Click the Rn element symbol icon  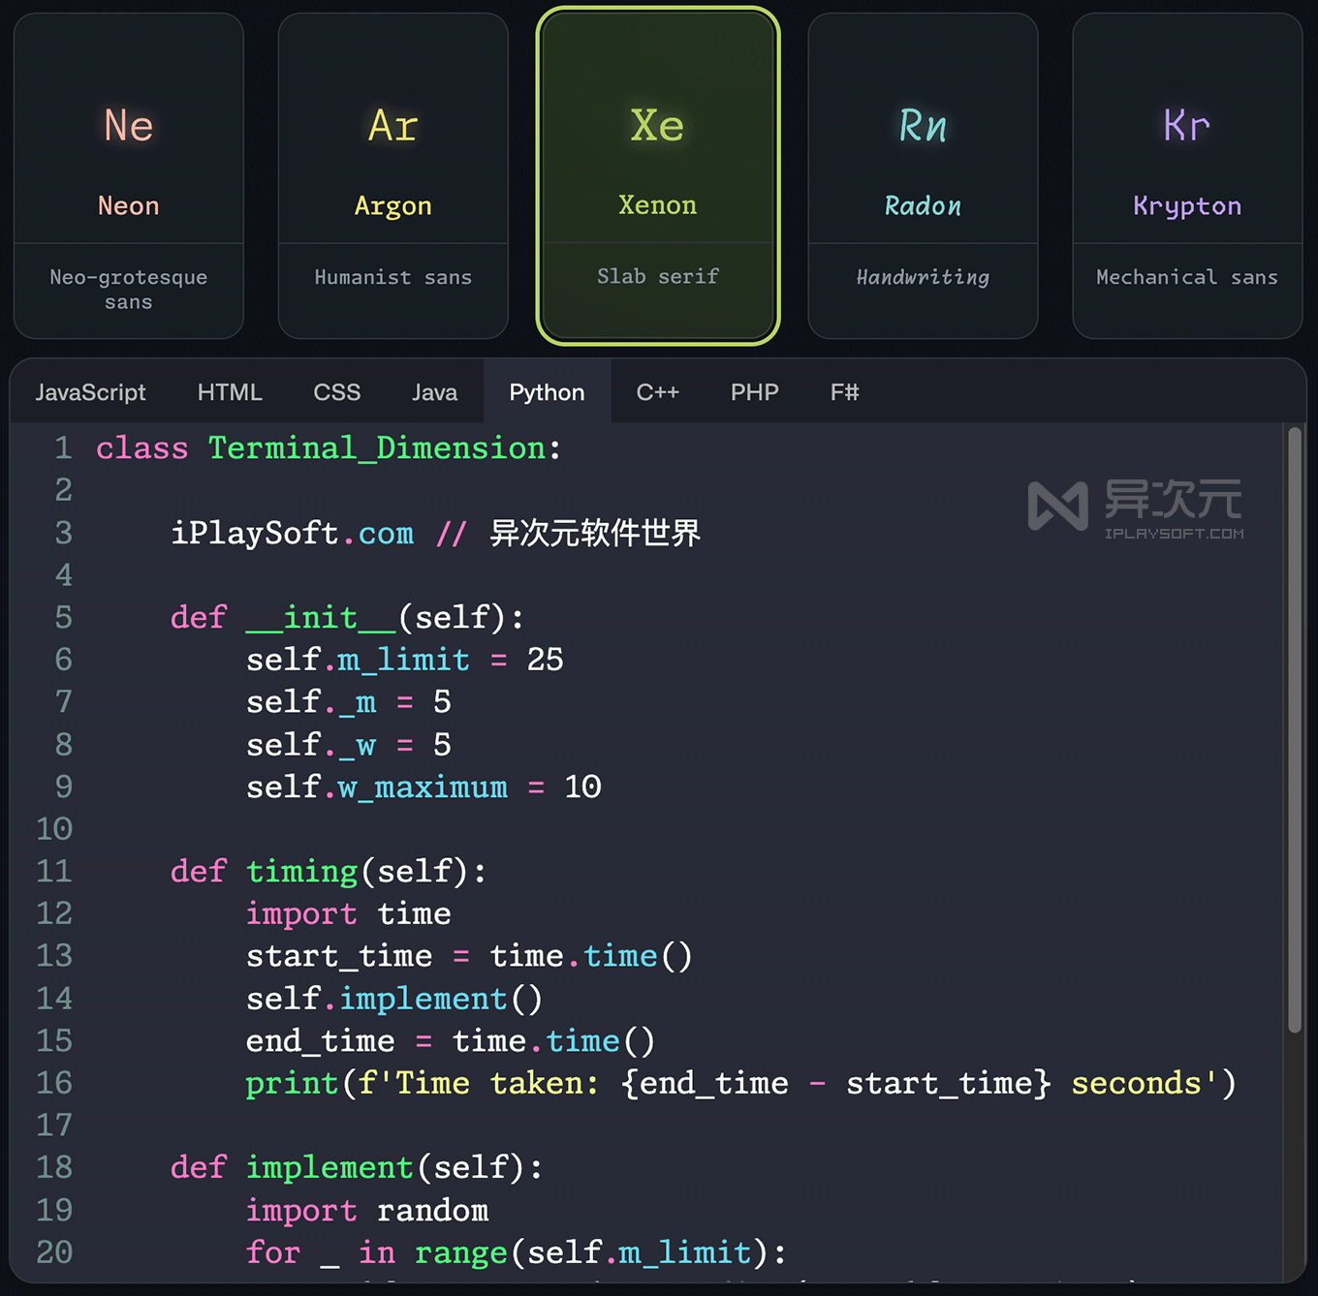click(922, 125)
